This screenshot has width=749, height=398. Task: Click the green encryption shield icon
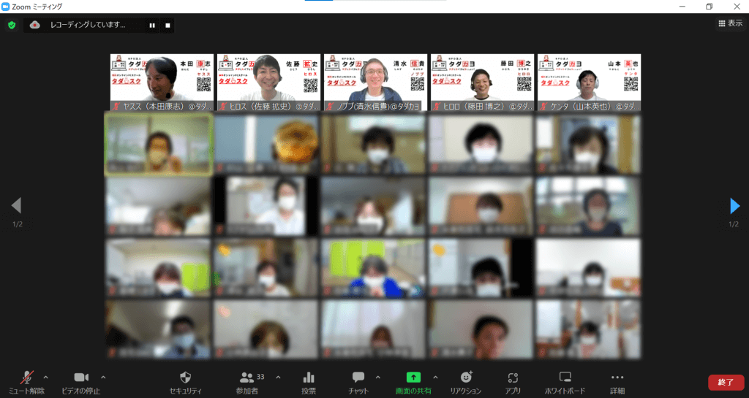coord(12,25)
